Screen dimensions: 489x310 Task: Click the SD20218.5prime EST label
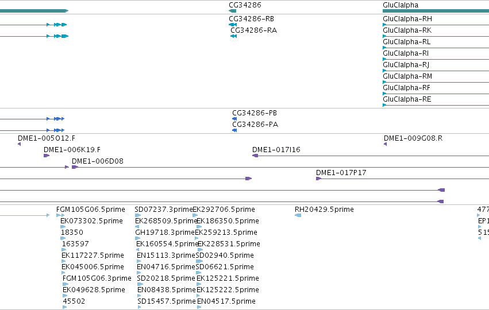(166, 278)
